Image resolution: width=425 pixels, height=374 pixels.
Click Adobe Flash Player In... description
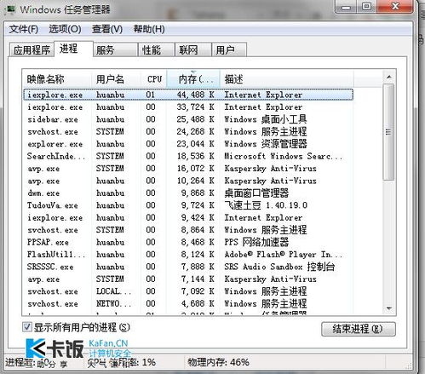[x=284, y=255]
